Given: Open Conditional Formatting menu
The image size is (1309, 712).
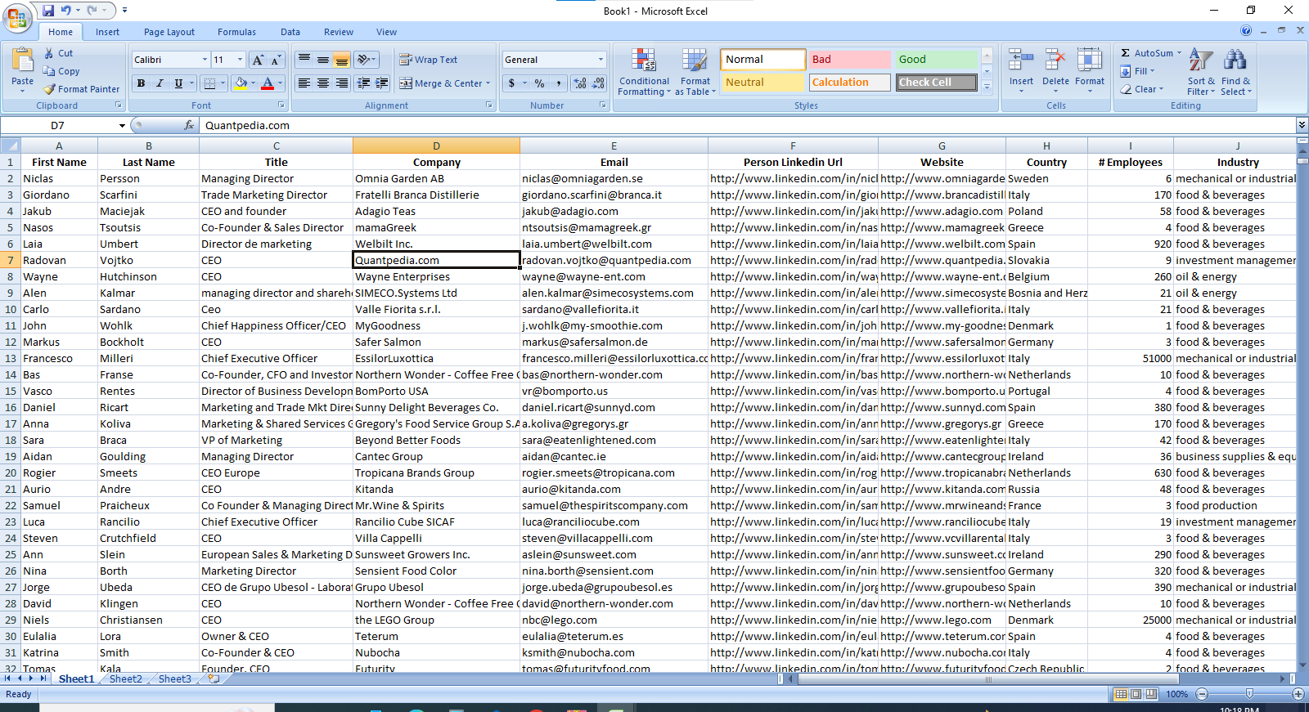Looking at the screenshot, I should coord(644,72).
